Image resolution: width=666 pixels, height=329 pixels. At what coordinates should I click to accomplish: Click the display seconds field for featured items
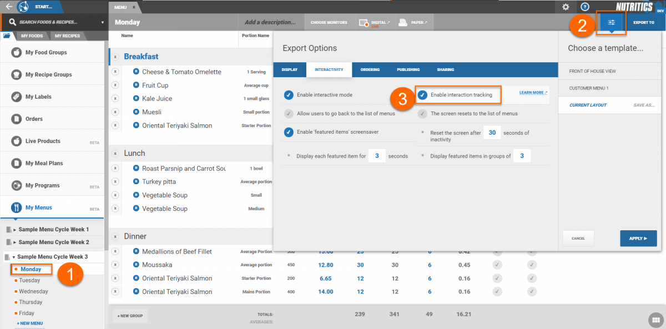(377, 156)
